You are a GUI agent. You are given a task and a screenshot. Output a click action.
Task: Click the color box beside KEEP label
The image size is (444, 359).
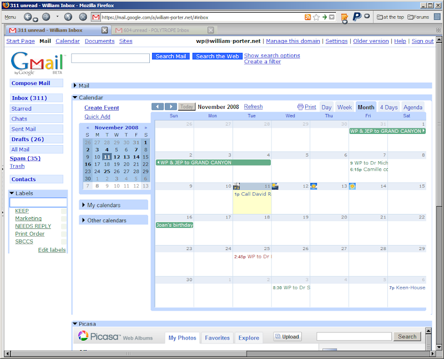64,211
